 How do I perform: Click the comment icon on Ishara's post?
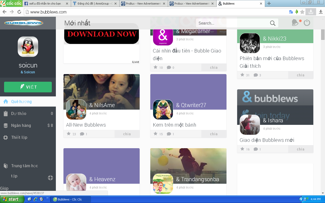point(256,149)
